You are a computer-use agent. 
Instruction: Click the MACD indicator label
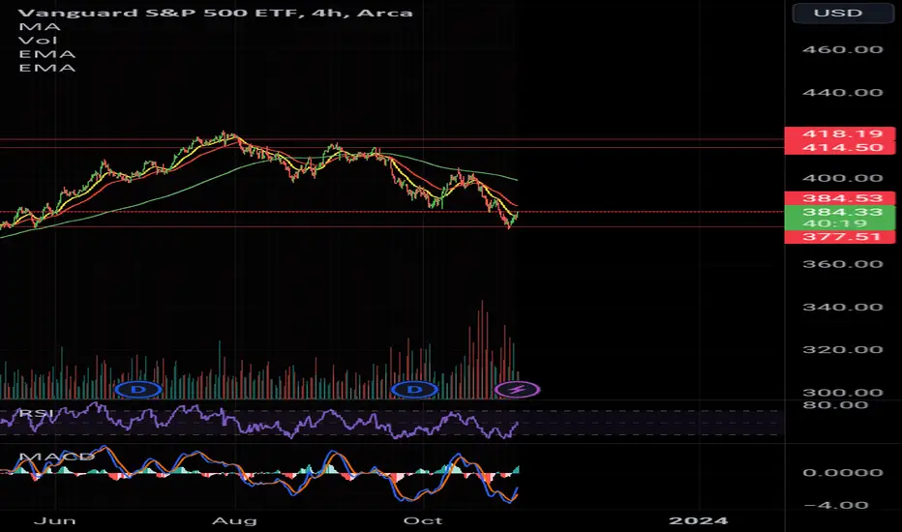click(56, 458)
